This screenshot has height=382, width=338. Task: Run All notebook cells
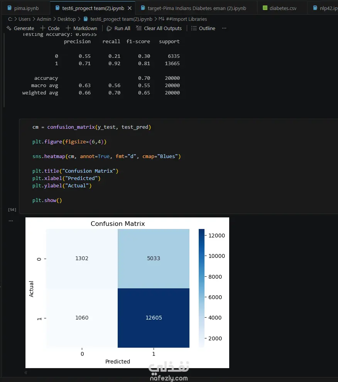point(118,28)
